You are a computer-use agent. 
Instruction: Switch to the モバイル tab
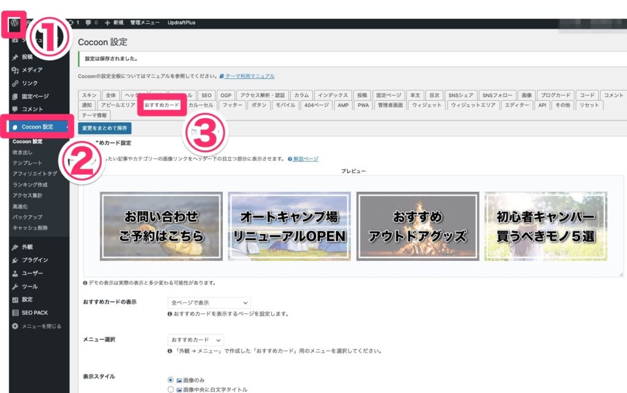coord(285,105)
